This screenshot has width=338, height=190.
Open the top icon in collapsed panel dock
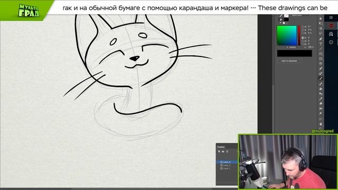[x=331, y=17]
